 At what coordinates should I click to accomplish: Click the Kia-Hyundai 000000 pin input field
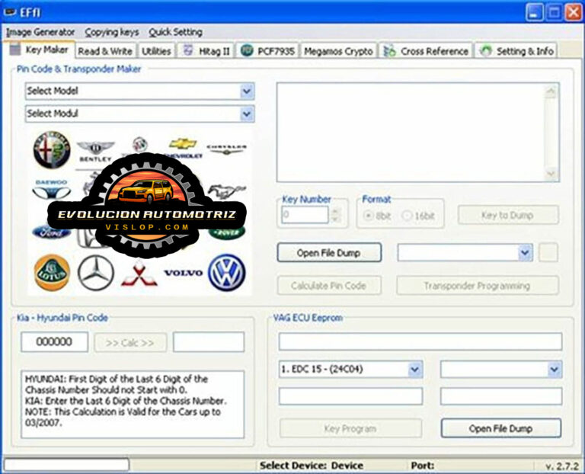click(x=54, y=342)
